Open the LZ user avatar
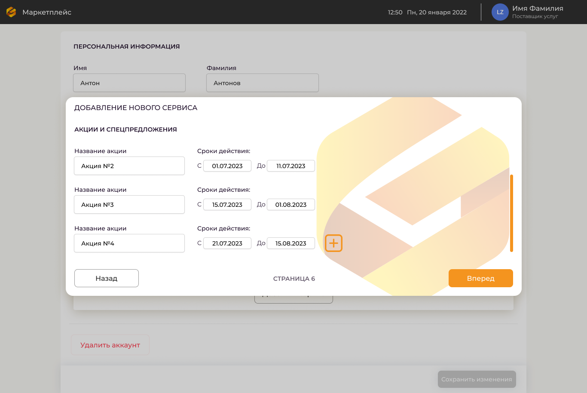 pos(500,12)
